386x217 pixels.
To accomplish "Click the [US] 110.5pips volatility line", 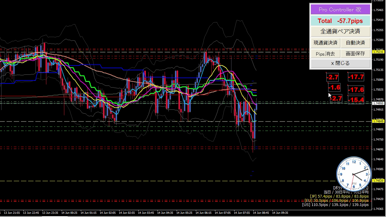I will pos(335,205).
